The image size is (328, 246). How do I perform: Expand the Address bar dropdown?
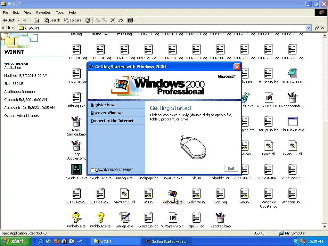(x=308, y=28)
